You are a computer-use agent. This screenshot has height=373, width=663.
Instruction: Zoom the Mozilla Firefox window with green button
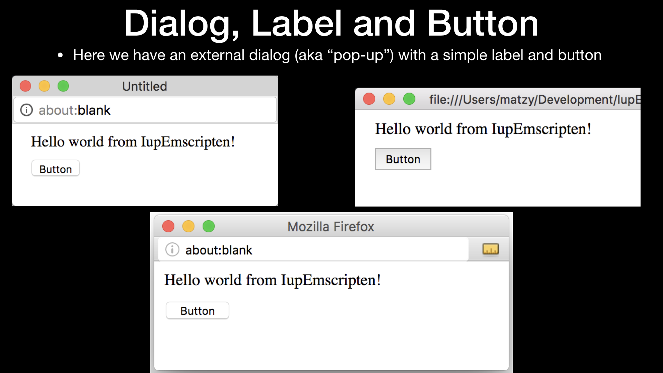pyautogui.click(x=209, y=227)
